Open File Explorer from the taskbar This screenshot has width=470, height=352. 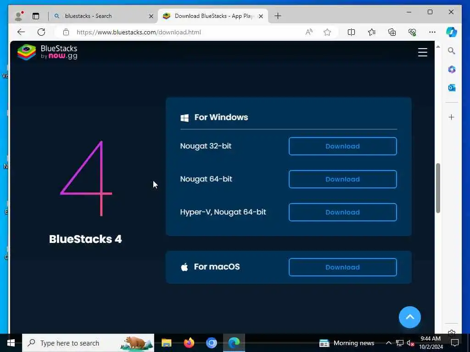166,343
